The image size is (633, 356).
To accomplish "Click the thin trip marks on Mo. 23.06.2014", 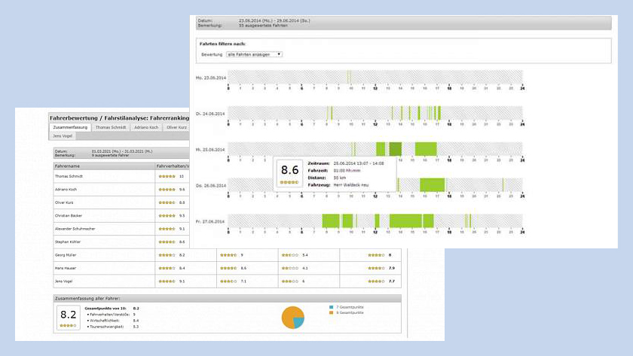I will 349,77.
